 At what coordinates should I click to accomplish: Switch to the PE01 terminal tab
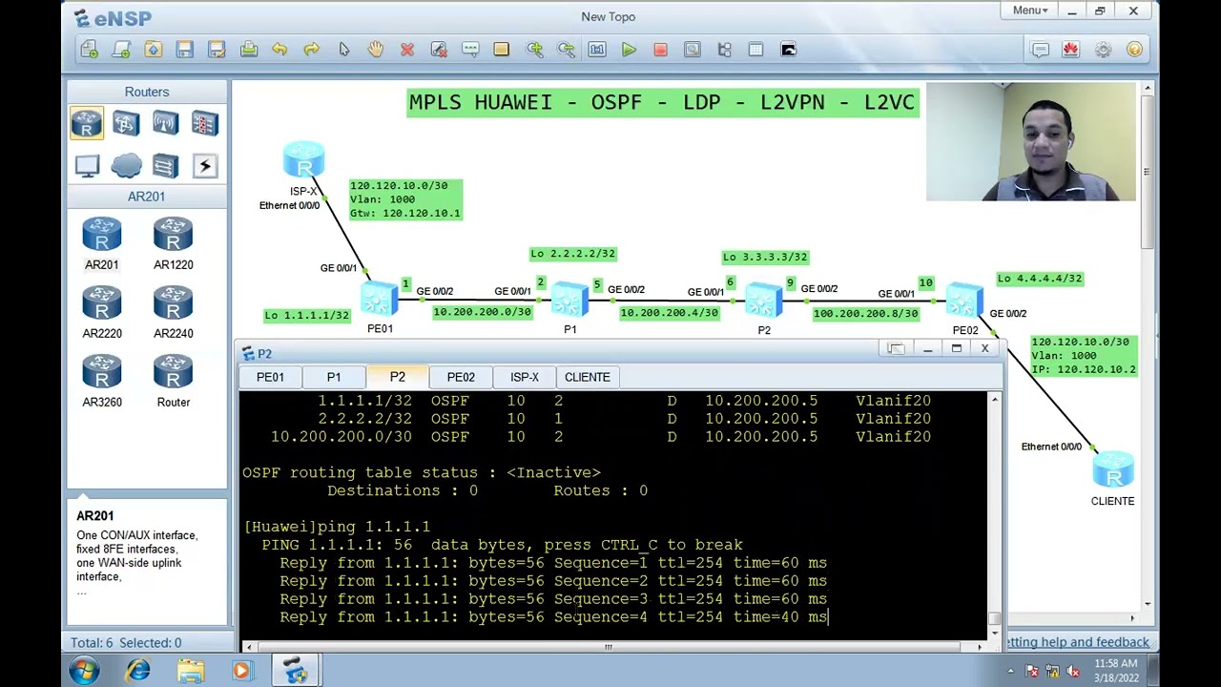[x=270, y=377]
